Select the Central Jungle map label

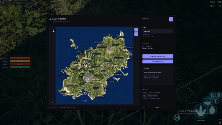click(96, 66)
